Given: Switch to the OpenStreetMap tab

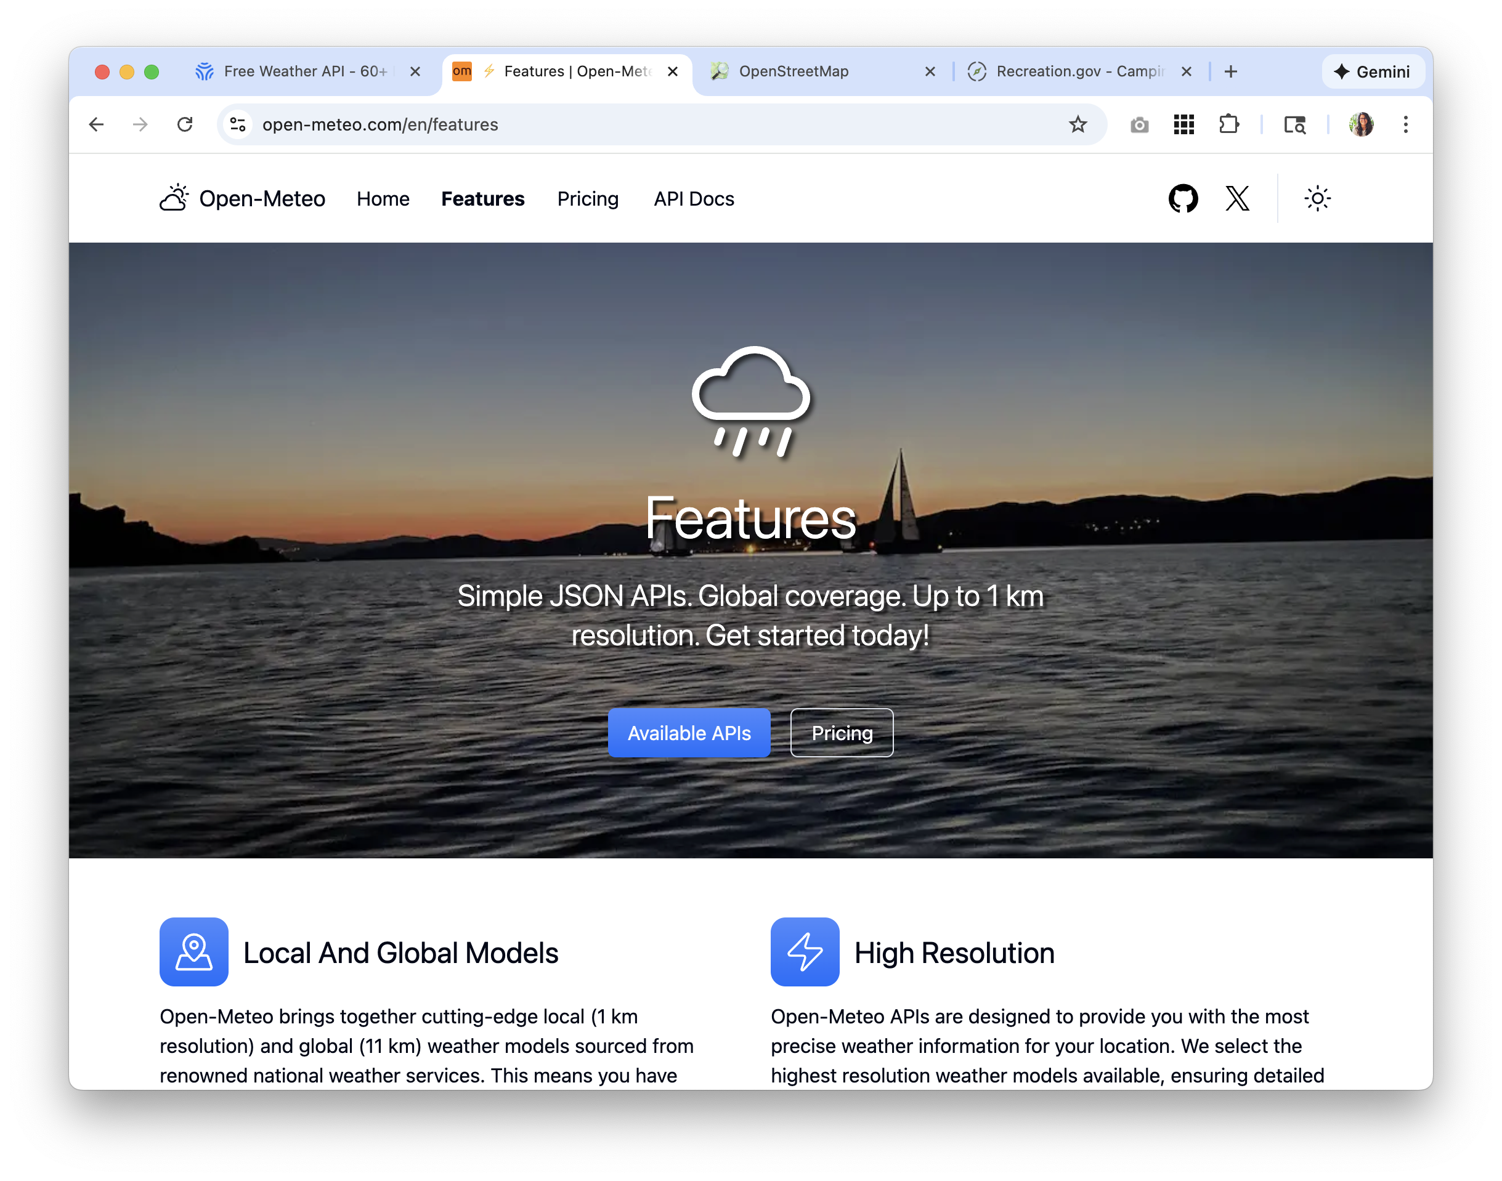Looking at the screenshot, I should (x=793, y=71).
